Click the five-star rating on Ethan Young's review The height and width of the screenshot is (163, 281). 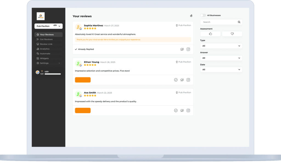point(90,65)
